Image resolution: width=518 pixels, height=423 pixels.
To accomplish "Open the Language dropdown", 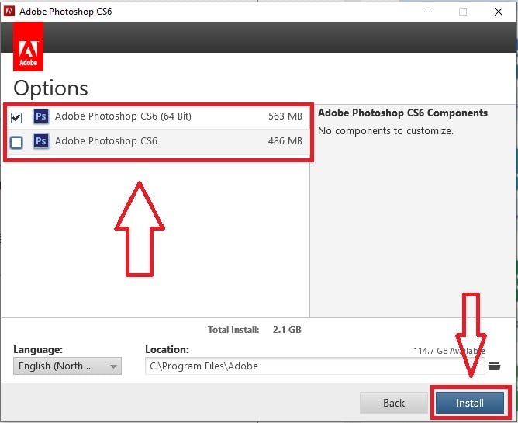I will point(67,366).
